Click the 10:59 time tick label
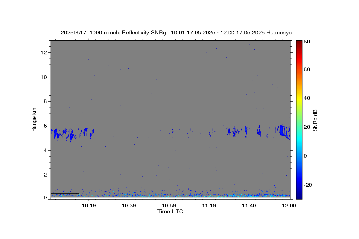 click(x=169, y=206)
